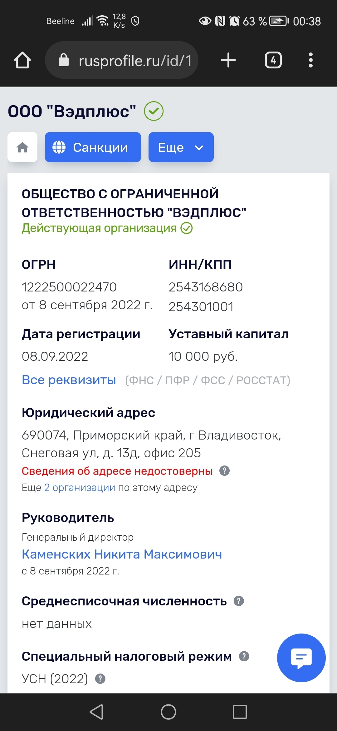Tap the rusprofile.ru address bar
This screenshot has width=337, height=731.
point(135,60)
